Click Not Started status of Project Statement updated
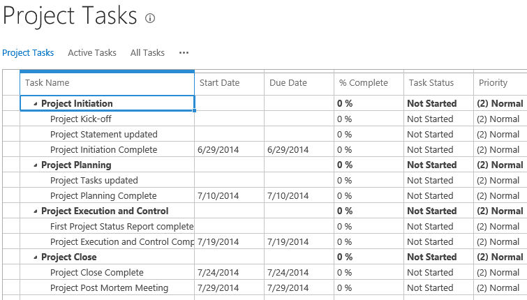 (438, 135)
